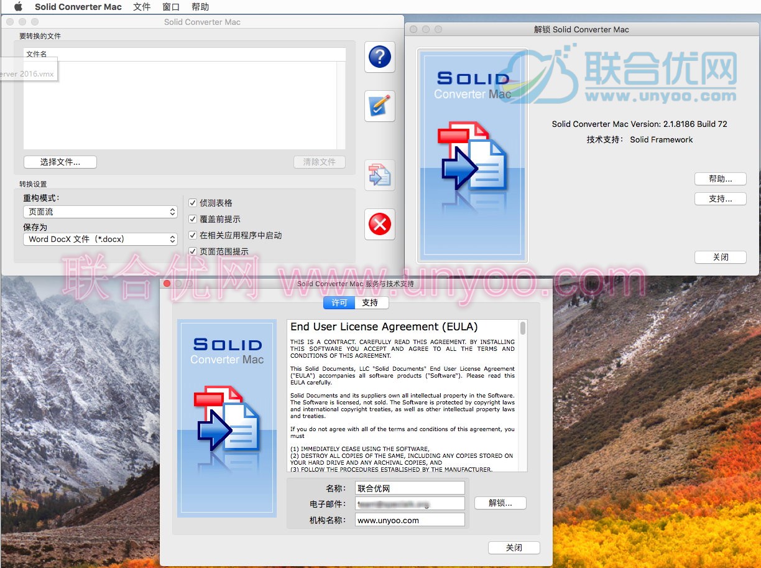Open the Solid Converter Mac app menu
The image size is (761, 568).
click(78, 7)
